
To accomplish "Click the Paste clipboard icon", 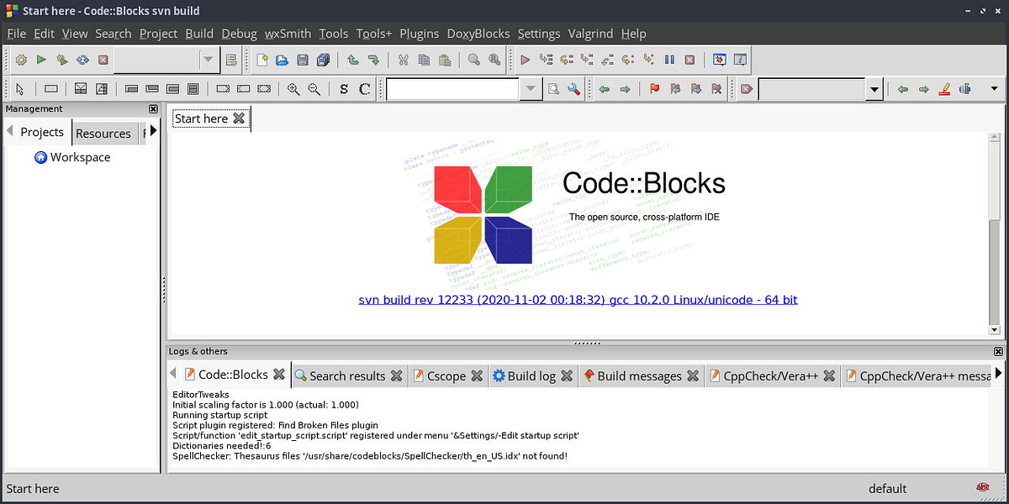I will [x=445, y=60].
